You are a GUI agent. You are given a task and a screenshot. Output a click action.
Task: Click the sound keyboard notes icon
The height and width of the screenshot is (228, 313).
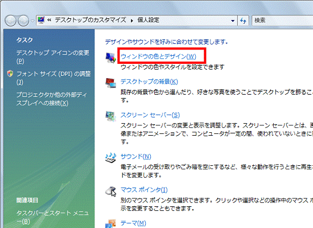click(x=110, y=158)
